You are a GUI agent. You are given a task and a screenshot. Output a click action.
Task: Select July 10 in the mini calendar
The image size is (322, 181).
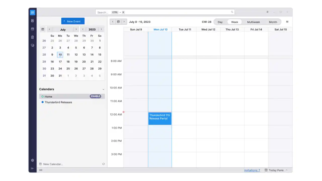point(60,55)
